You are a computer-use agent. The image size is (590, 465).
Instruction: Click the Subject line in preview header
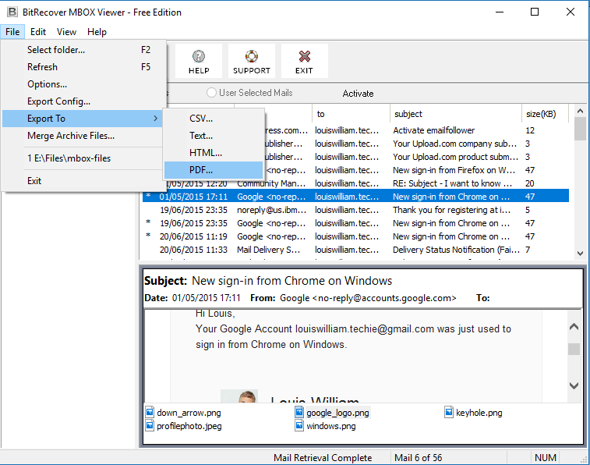pos(268,281)
